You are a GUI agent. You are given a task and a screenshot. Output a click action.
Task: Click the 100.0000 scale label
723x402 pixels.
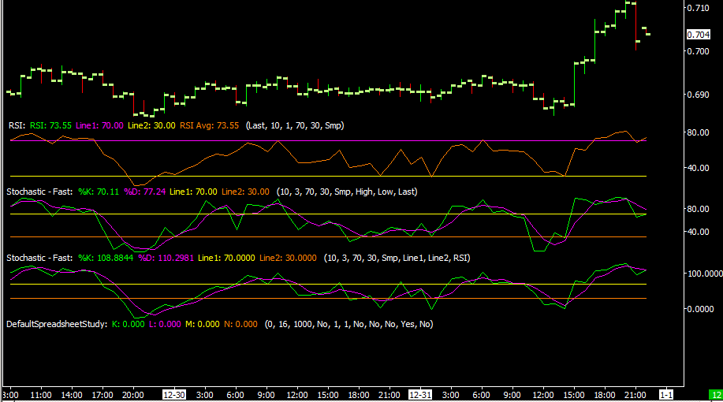click(x=705, y=274)
